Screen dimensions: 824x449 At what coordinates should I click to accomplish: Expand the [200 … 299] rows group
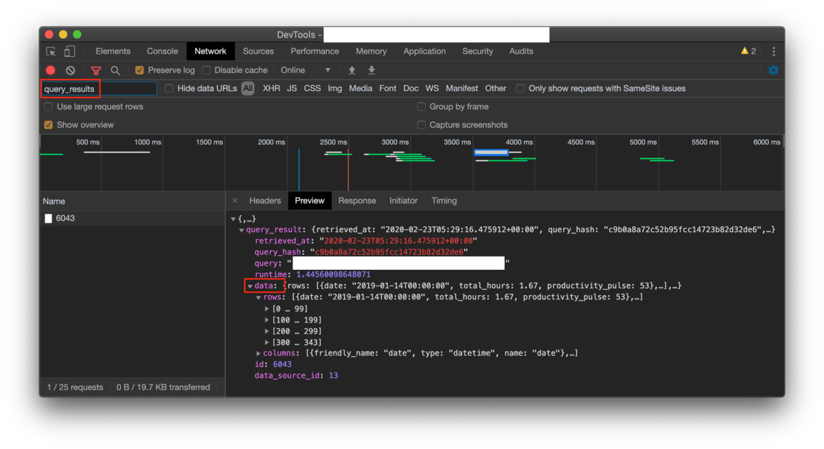coord(267,331)
